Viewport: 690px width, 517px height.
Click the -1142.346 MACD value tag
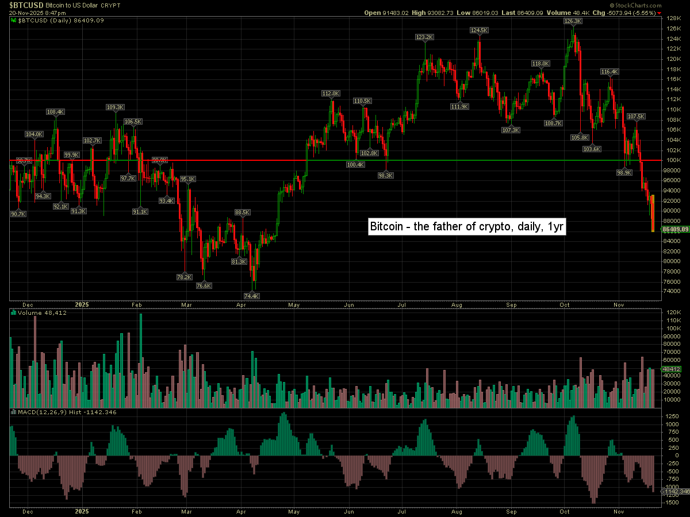click(674, 492)
